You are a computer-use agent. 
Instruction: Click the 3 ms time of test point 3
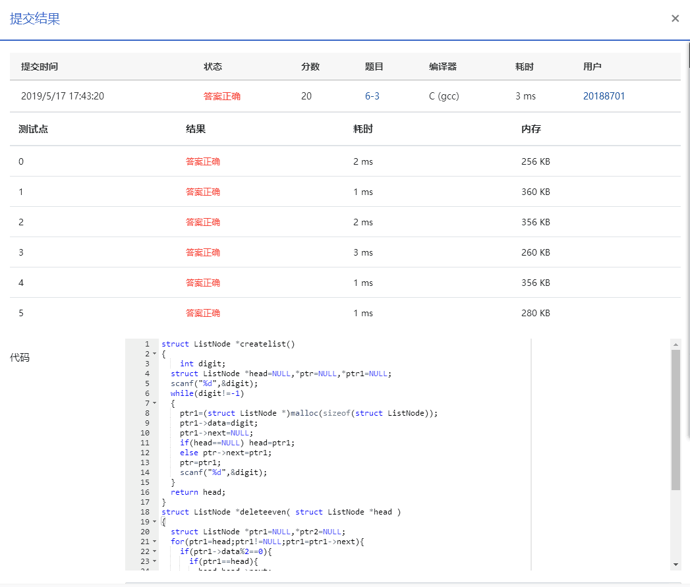tap(363, 252)
